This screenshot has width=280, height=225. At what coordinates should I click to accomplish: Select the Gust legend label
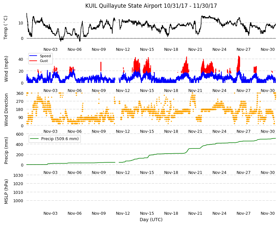tap(44, 61)
